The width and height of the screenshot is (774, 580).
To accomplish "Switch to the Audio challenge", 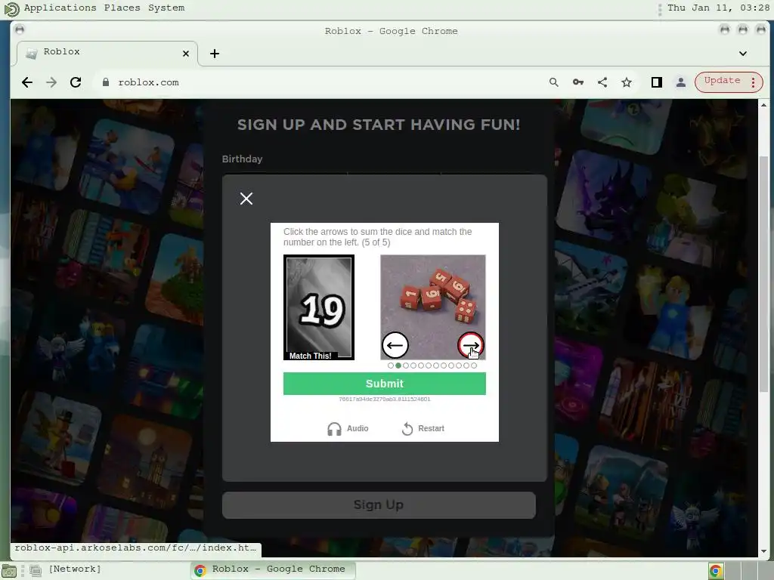I will tap(348, 429).
